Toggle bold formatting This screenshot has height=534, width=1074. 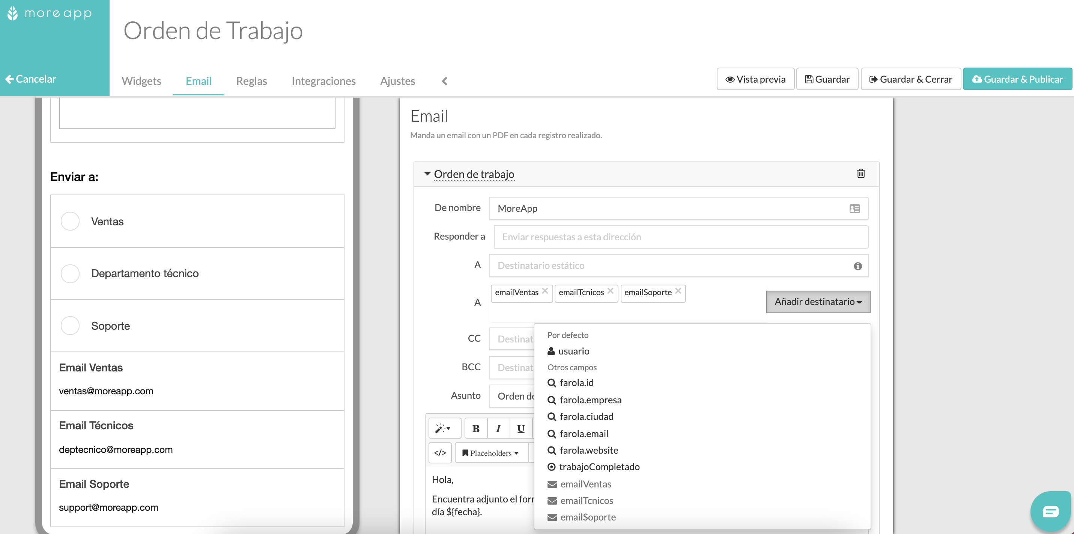[476, 428]
